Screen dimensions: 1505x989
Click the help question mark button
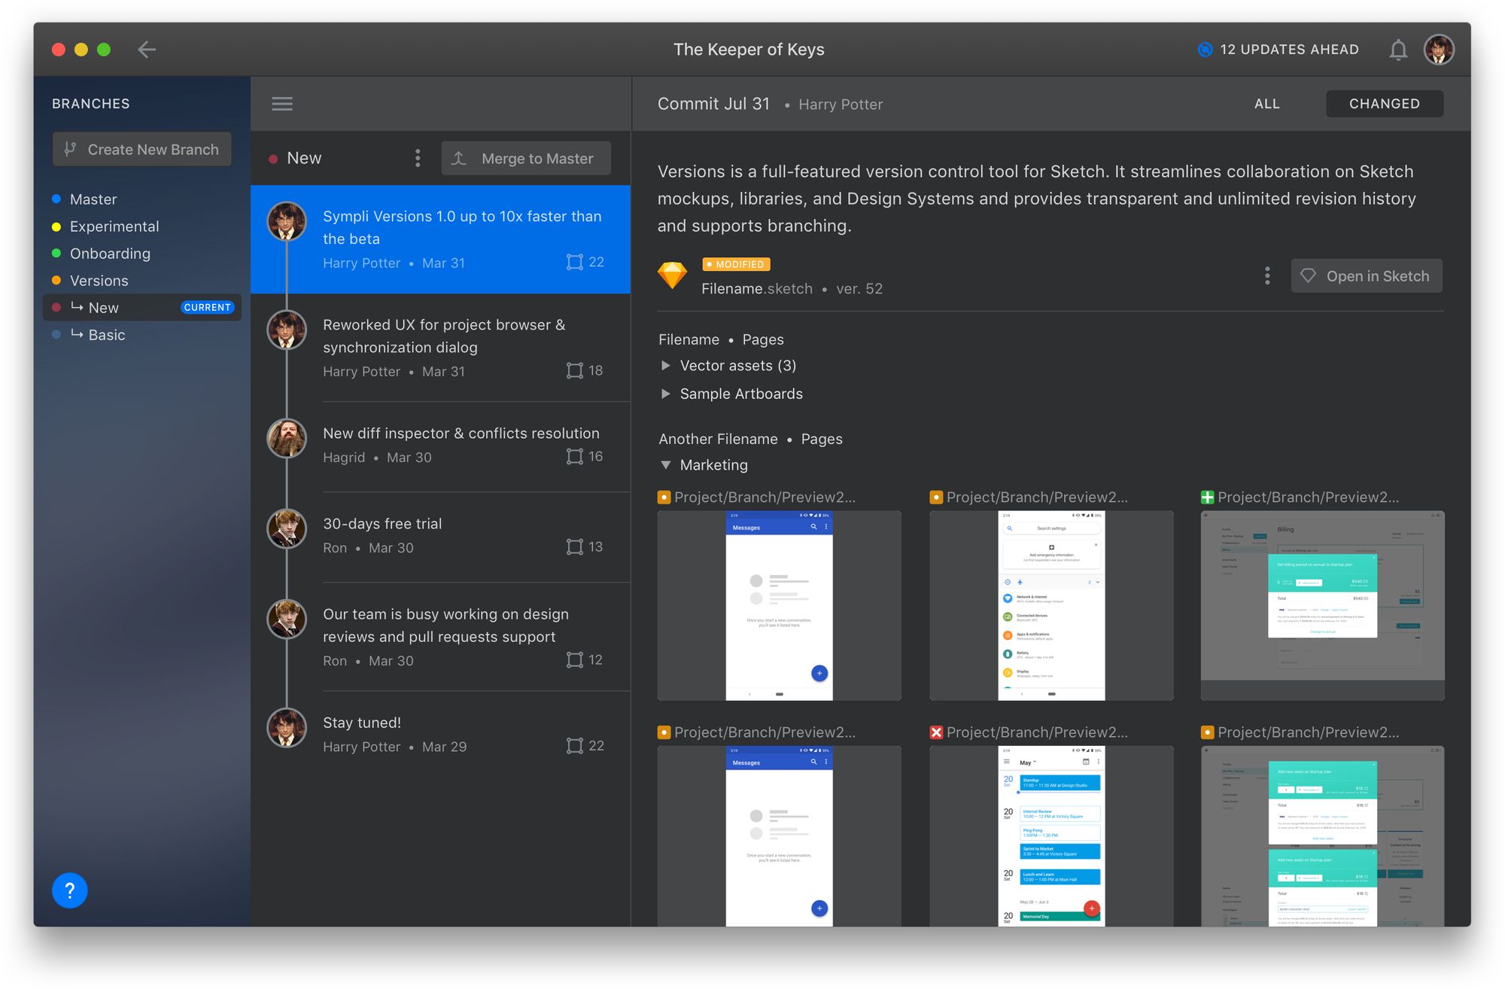[x=69, y=890]
